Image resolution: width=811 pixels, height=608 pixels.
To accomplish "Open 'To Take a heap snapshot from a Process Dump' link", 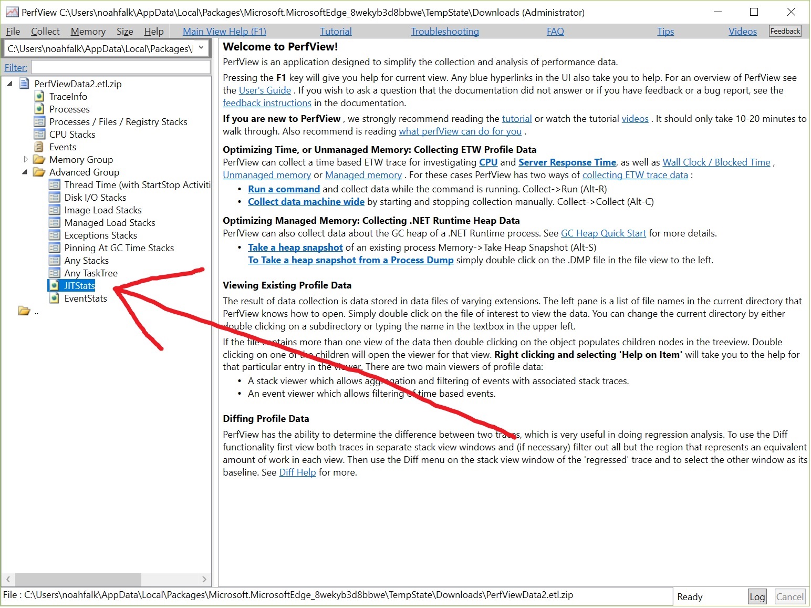I will 351,260.
